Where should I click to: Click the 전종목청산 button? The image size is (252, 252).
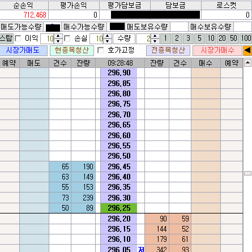168,50
